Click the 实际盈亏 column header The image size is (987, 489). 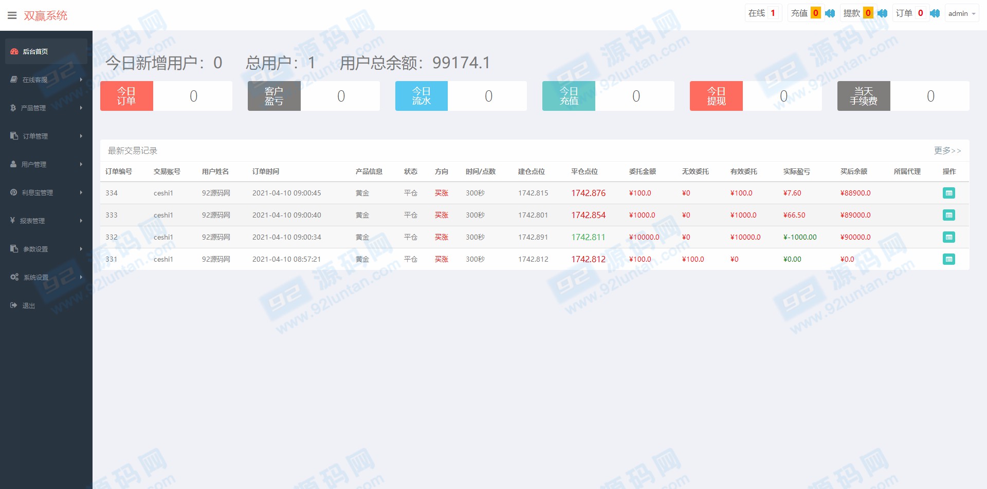coord(797,171)
